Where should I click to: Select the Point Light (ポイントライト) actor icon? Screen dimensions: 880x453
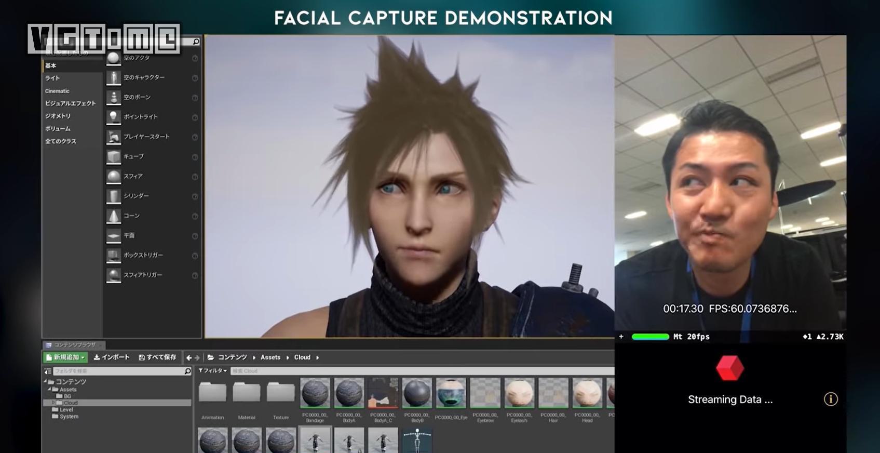(x=114, y=117)
